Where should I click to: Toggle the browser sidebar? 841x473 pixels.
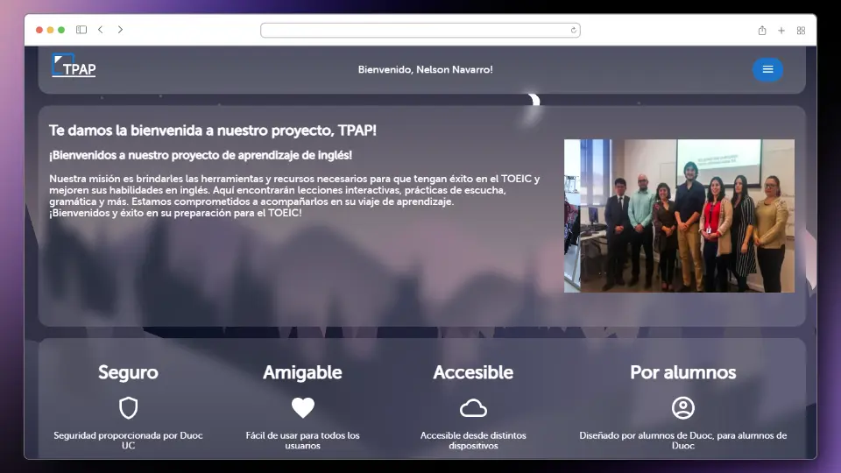click(81, 30)
